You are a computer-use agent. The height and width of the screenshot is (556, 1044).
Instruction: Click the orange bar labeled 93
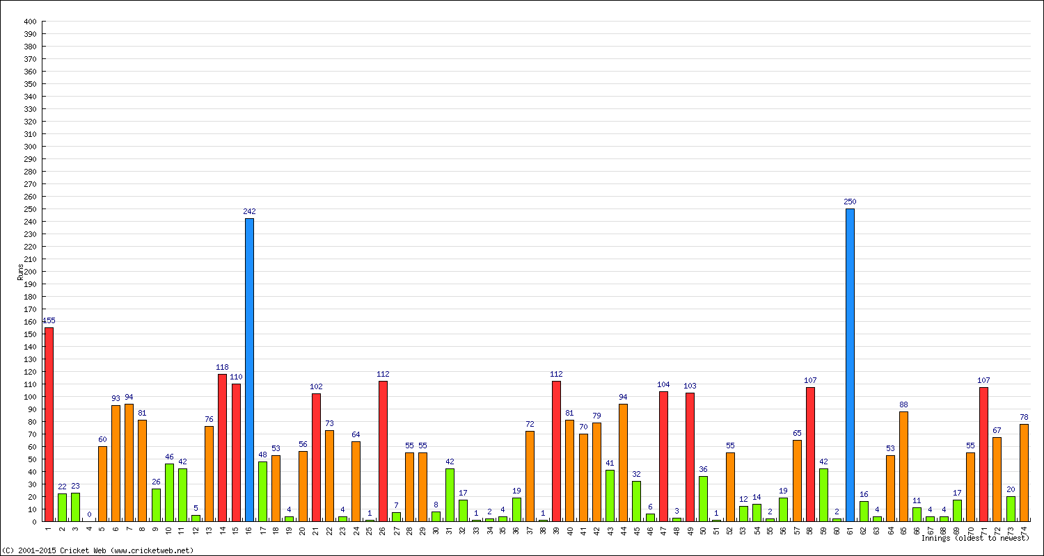[116, 463]
